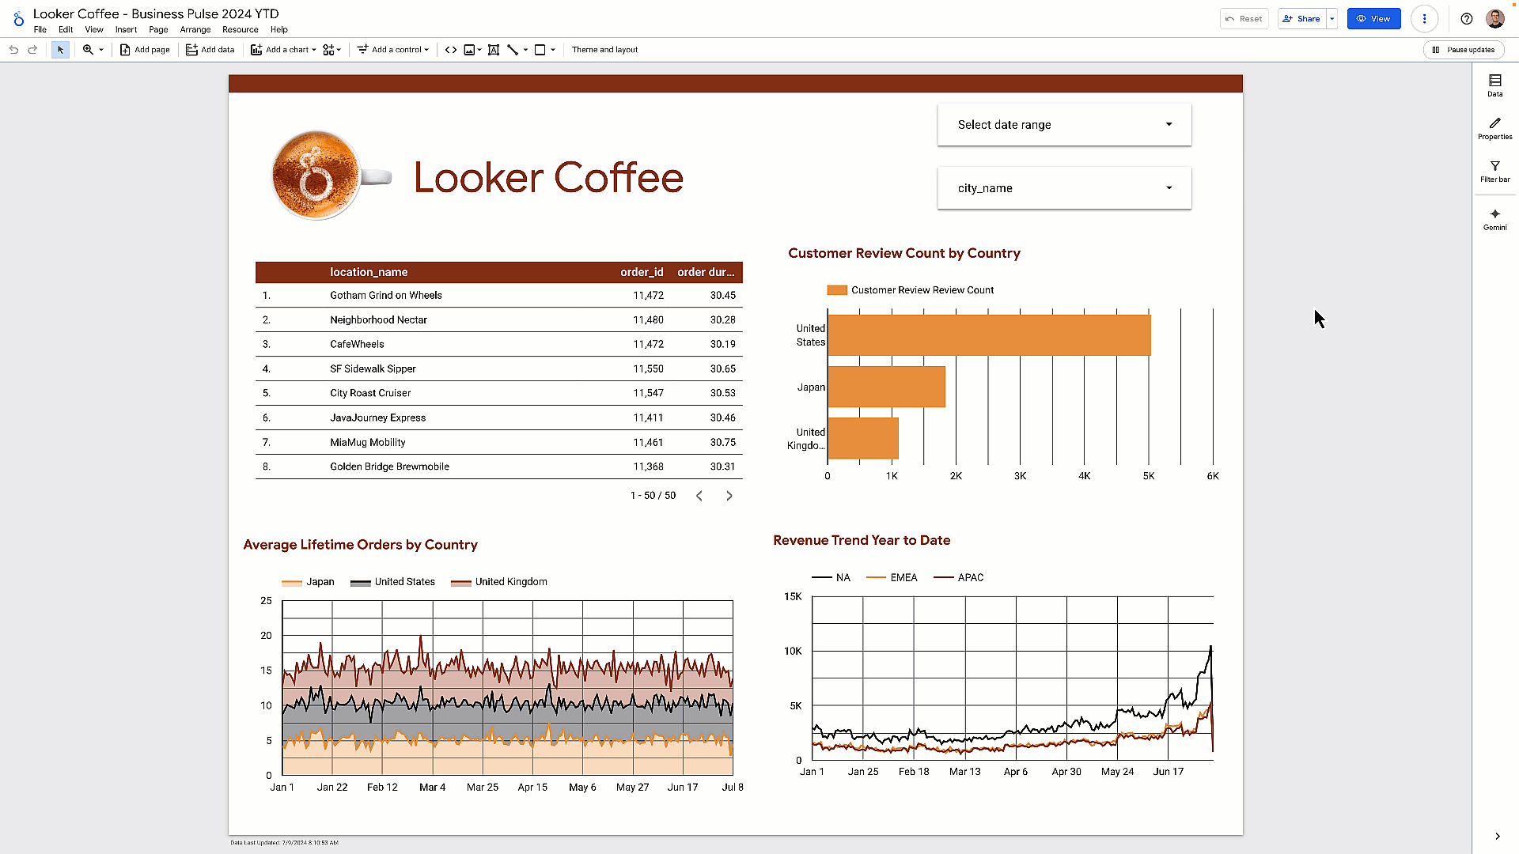The image size is (1519, 854).
Task: Open the Data panel in right sidebar
Action: 1494,85
